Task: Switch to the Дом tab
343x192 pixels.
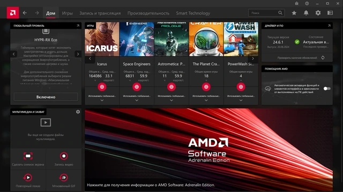Action: (50, 13)
